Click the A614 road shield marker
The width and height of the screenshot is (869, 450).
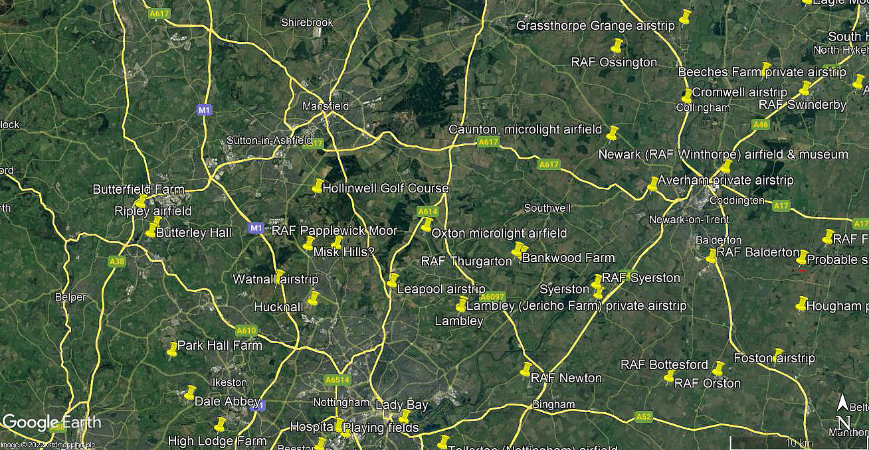[x=428, y=212]
